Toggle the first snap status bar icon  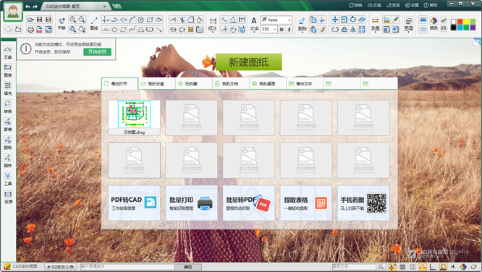[392, 267]
